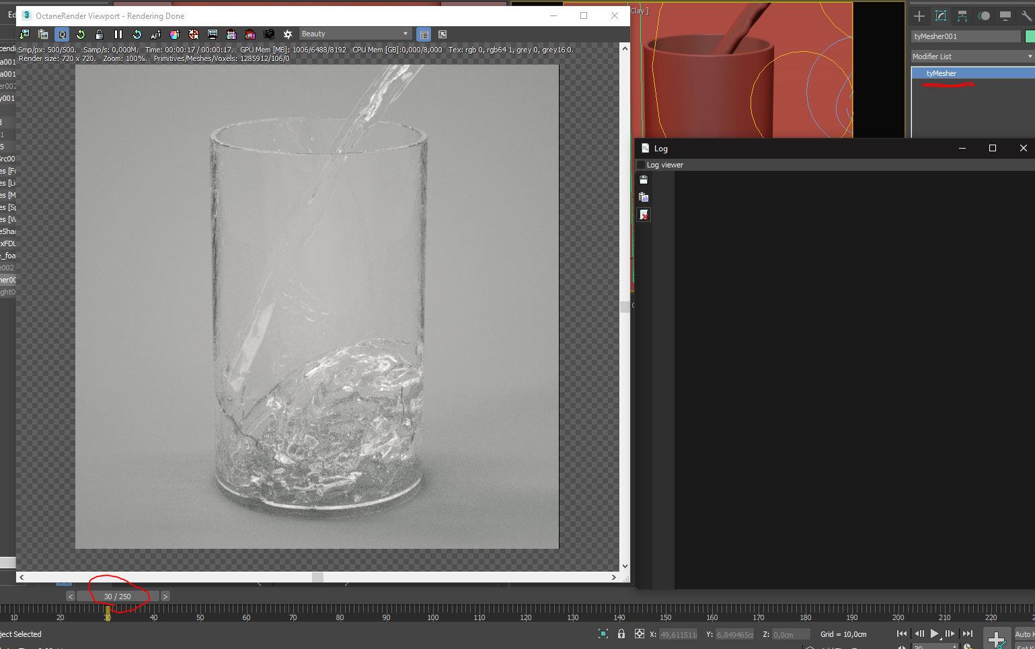
Task: Toggle Auto Key mode
Action: point(1024,634)
